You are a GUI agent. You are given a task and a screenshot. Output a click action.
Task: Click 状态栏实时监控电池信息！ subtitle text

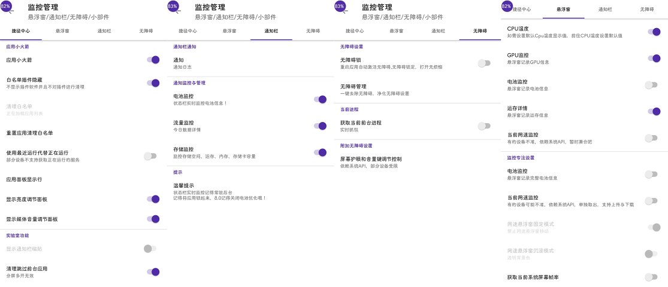coord(200,103)
